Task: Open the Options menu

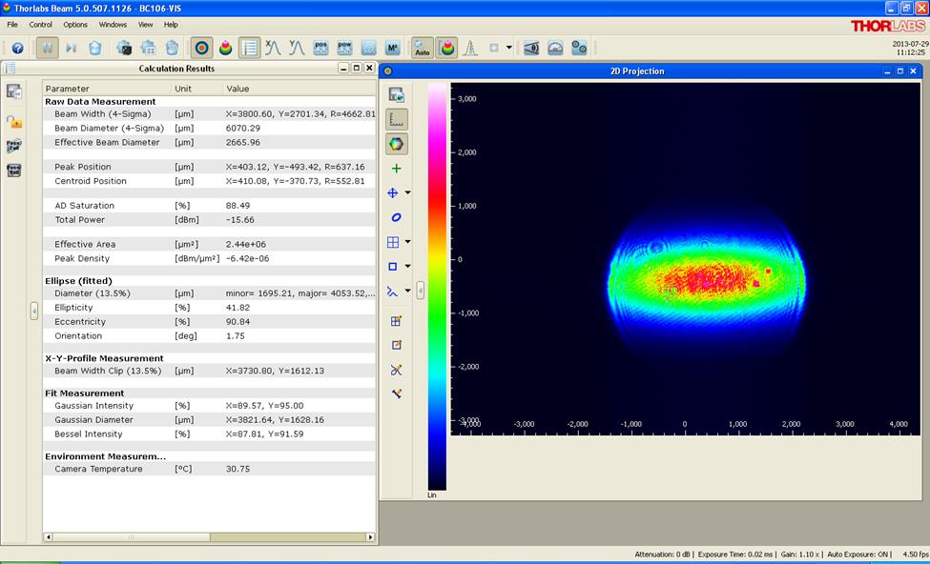Action: click(x=75, y=24)
